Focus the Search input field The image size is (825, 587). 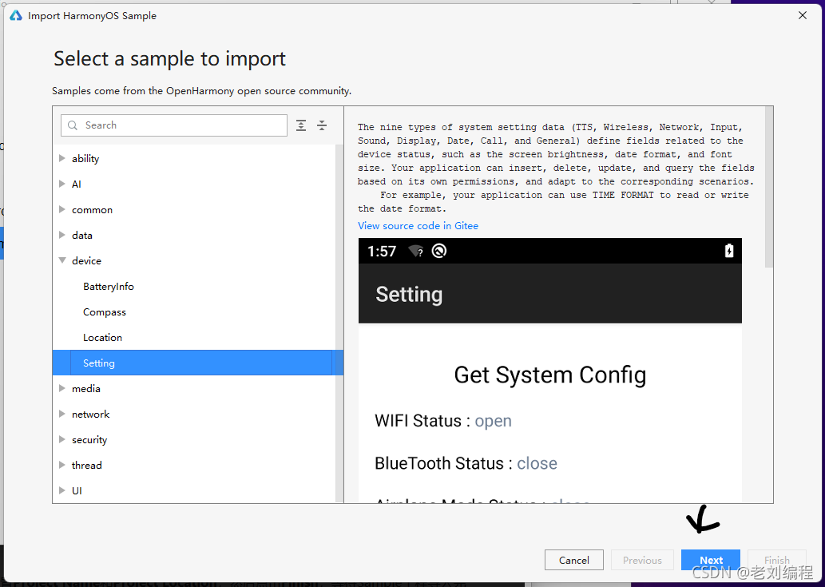pyautogui.click(x=174, y=125)
